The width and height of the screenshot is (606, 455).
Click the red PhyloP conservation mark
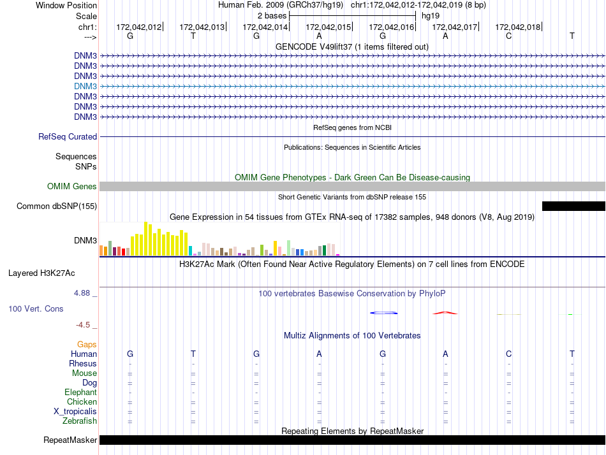click(445, 313)
